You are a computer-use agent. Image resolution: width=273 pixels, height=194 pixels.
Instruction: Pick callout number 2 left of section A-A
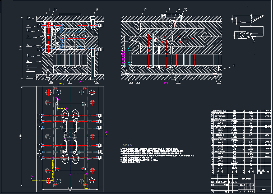(x=28, y=70)
